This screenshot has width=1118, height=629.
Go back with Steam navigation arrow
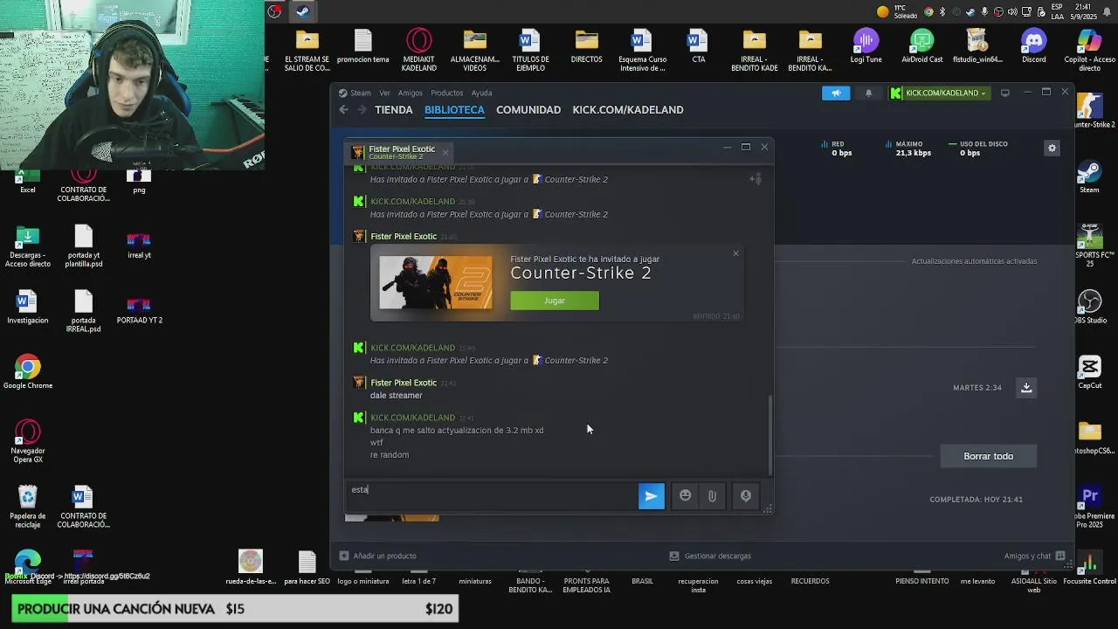[x=343, y=110]
